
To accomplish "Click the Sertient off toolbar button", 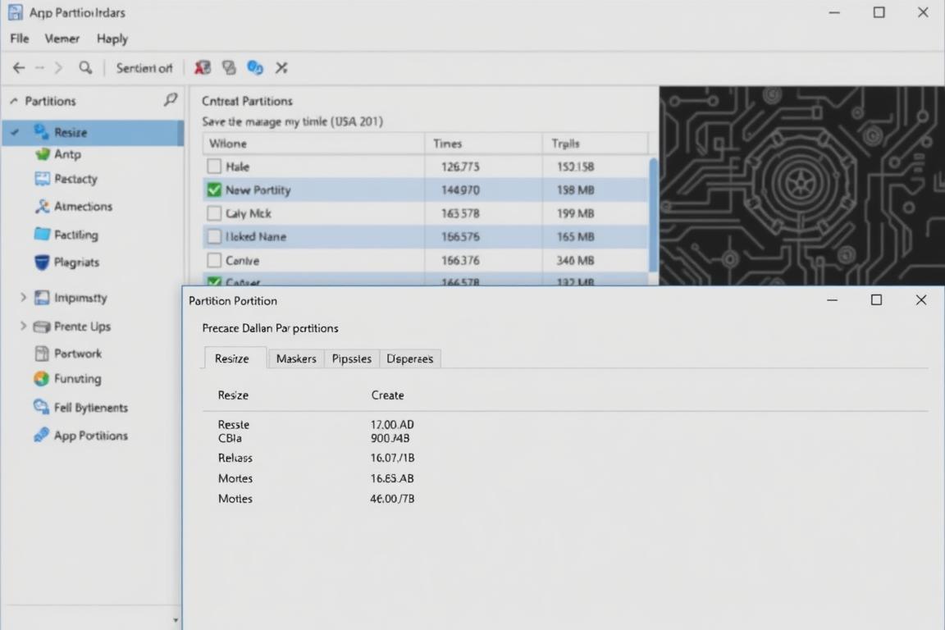I will [x=144, y=68].
